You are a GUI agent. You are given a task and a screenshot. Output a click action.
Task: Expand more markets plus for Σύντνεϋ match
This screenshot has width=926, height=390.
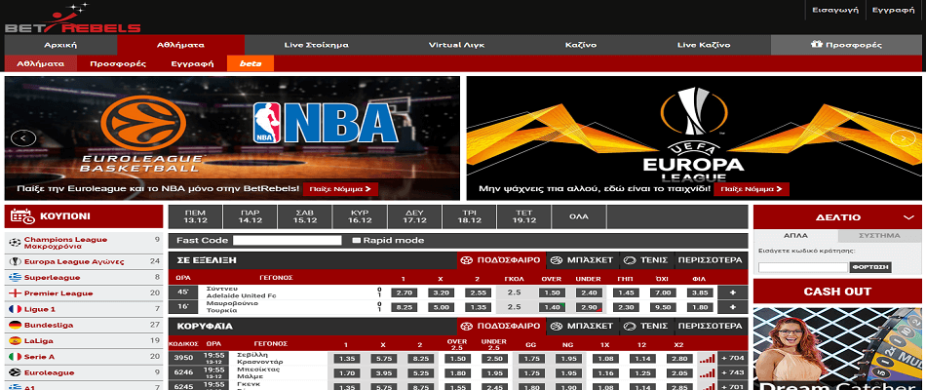coord(733,292)
